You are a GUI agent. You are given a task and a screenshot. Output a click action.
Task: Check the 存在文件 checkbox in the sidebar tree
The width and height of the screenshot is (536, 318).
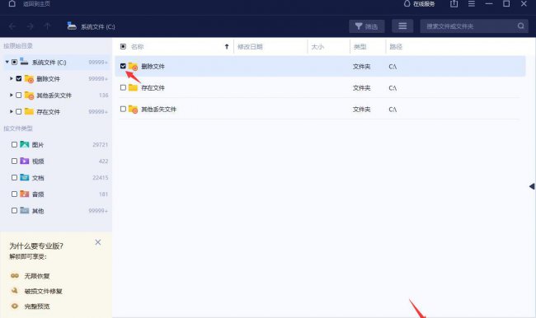pos(19,111)
